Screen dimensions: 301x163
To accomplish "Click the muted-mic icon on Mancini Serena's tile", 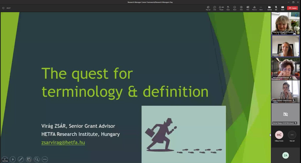I will [291, 78].
